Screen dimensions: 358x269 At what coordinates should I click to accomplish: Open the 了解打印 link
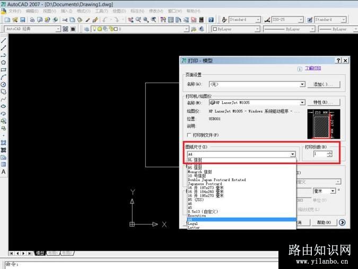point(313,68)
